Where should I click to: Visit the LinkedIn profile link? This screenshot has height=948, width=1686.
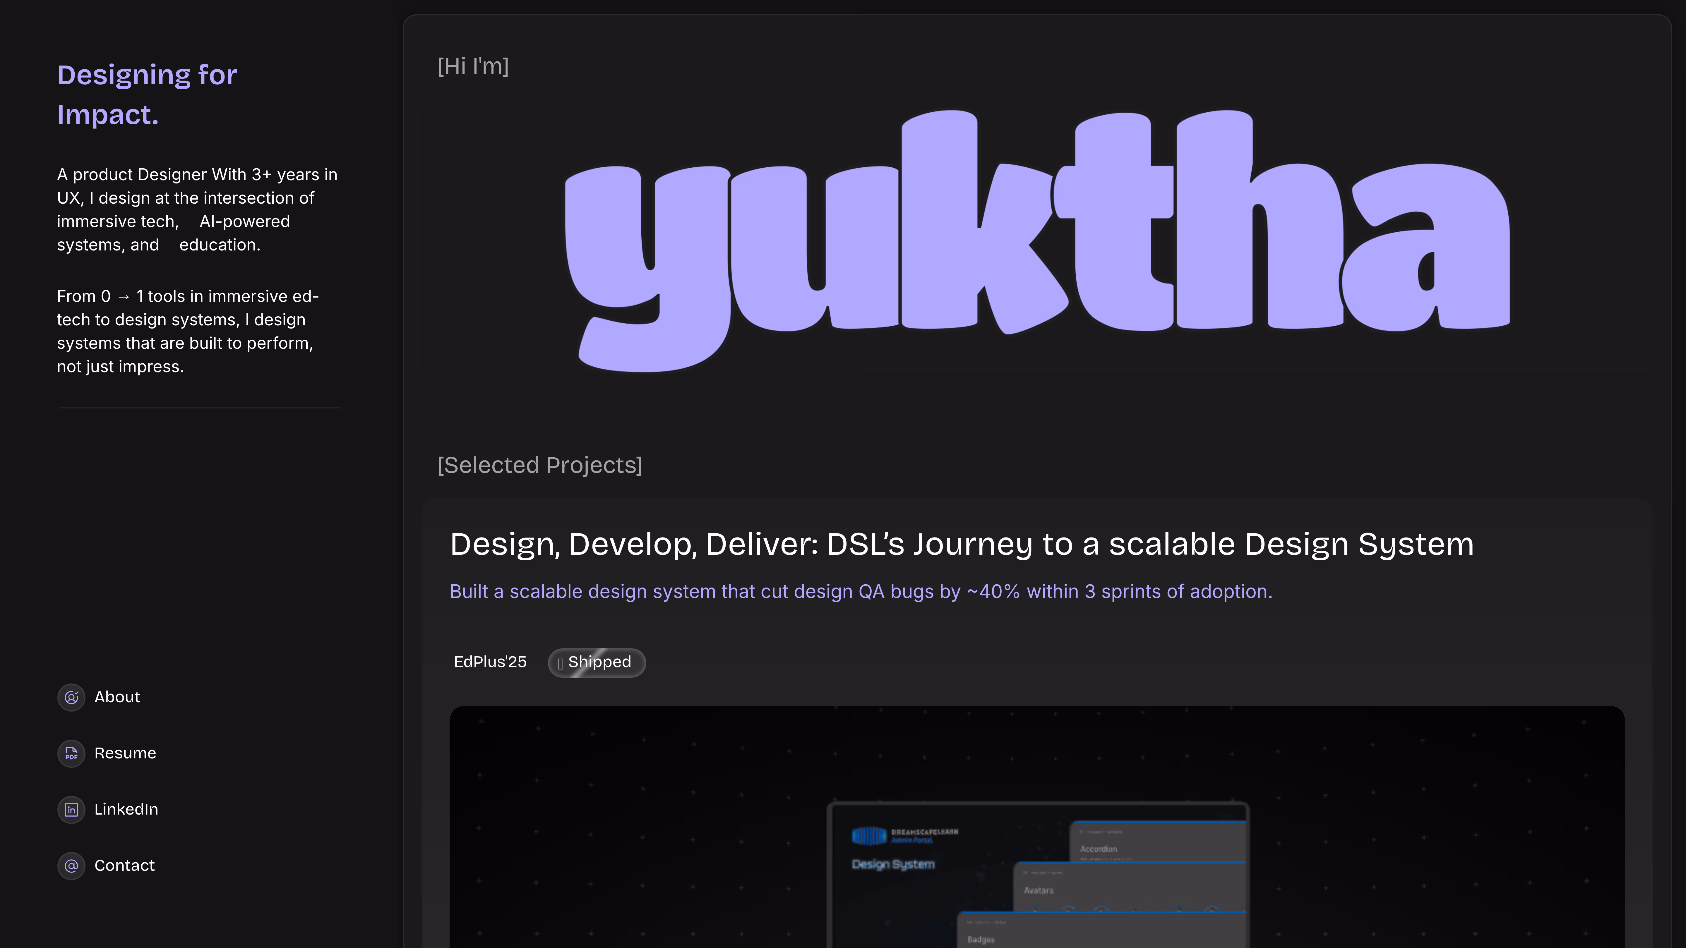click(x=126, y=809)
